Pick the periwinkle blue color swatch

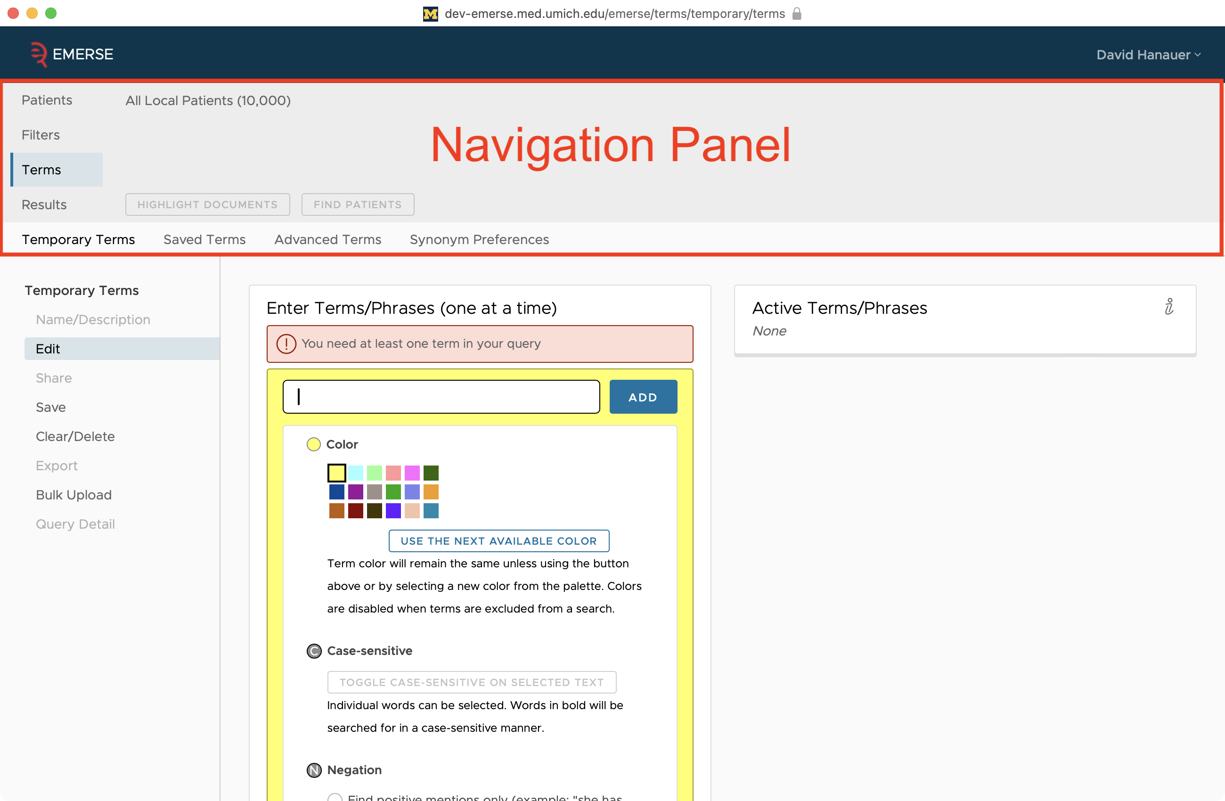(412, 491)
